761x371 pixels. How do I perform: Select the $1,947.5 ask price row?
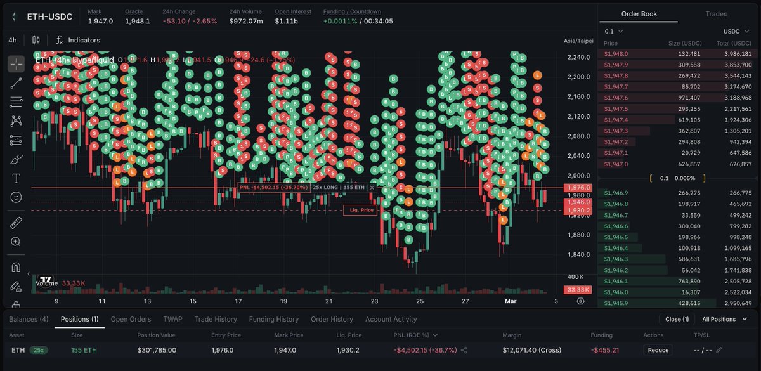679,109
